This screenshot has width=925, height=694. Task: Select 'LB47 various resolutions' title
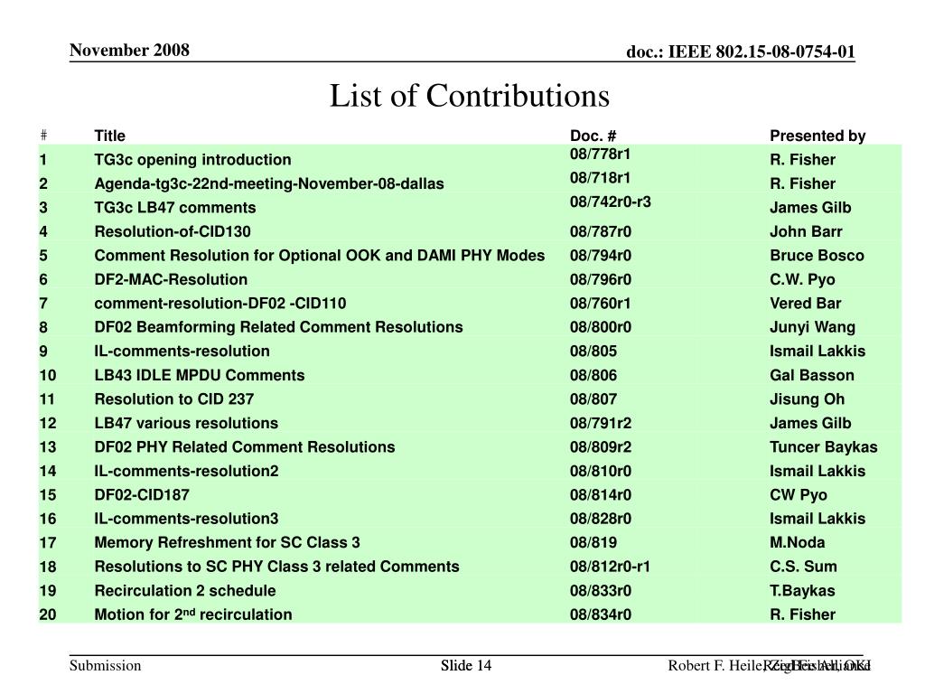tap(186, 423)
